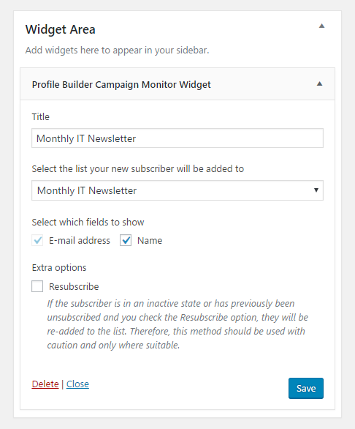The width and height of the screenshot is (355, 429).
Task: Collapse the Widget Area panel arrow
Action: (321, 26)
